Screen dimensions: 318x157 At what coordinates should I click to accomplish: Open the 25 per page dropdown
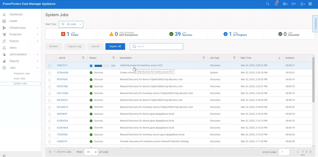[x=91, y=152]
